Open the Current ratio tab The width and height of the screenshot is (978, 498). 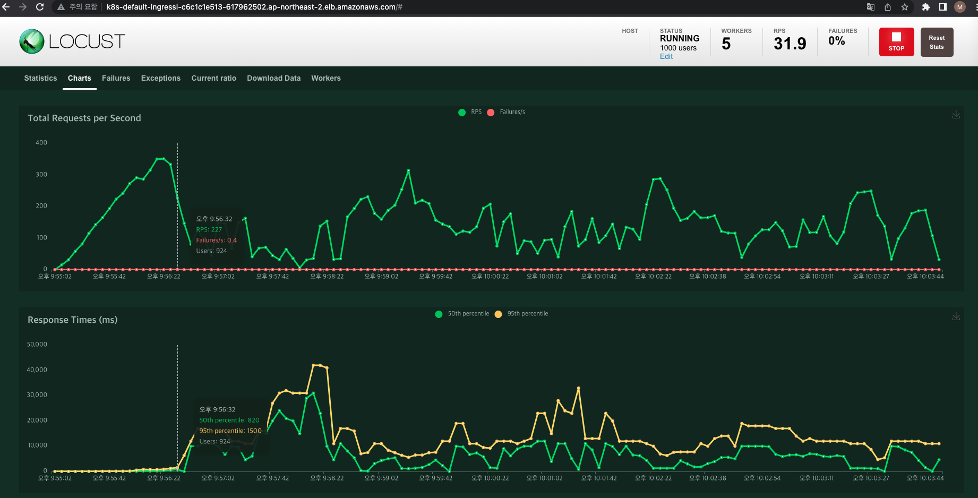coord(214,78)
